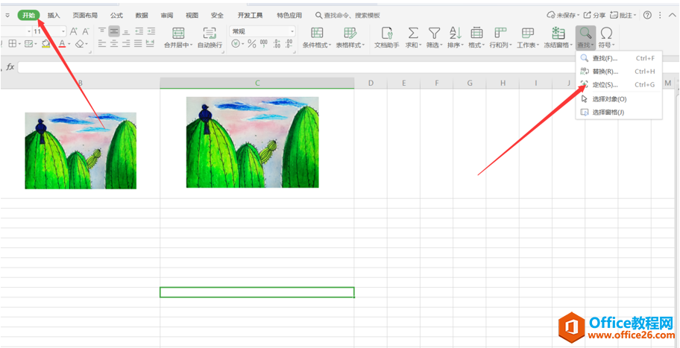Apply top vertical alignment
Screen dimensions: 680x348
102,31
